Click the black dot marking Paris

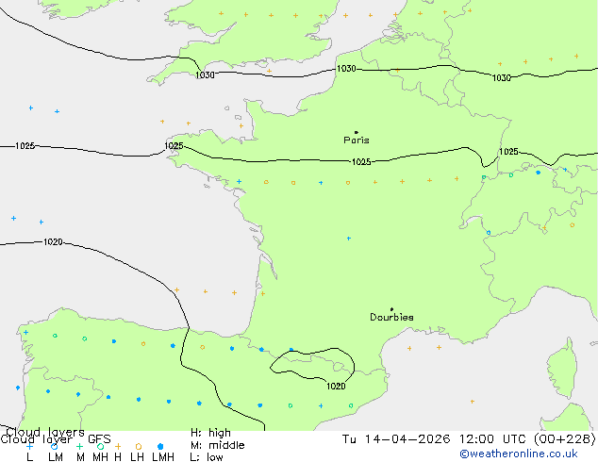(x=357, y=132)
